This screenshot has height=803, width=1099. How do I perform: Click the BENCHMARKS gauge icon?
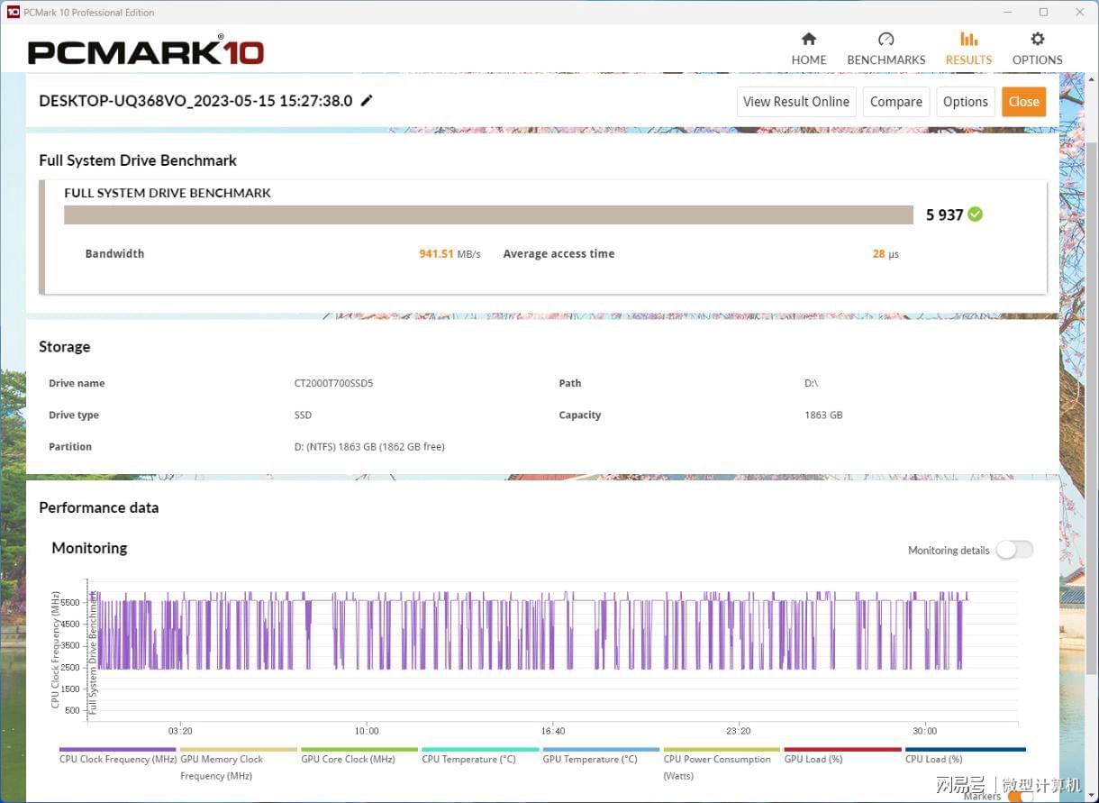(886, 39)
